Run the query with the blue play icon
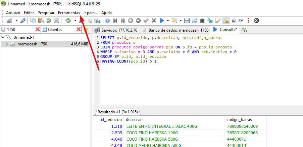Image resolution: width=303 pixels, height=147 pixels. (x=162, y=21)
